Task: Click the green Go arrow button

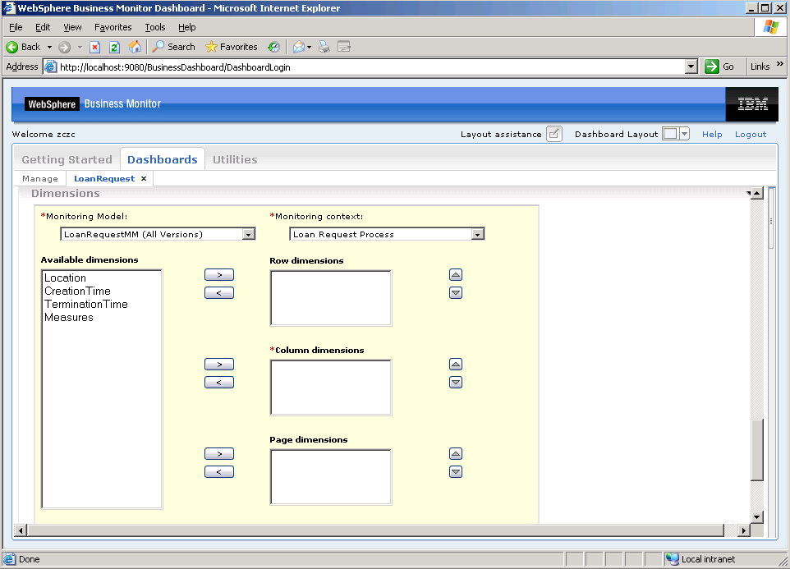Action: [712, 67]
